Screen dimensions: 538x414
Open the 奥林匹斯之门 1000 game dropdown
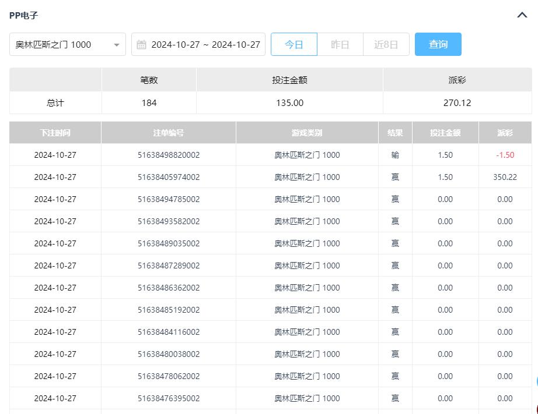[67, 45]
